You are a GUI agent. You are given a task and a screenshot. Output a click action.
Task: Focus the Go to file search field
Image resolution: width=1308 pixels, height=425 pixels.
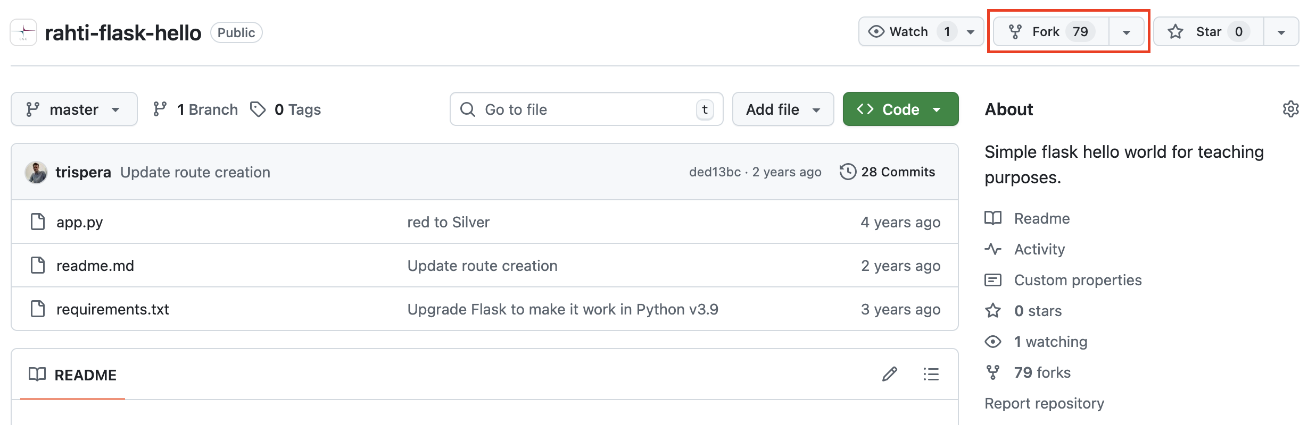click(x=586, y=109)
